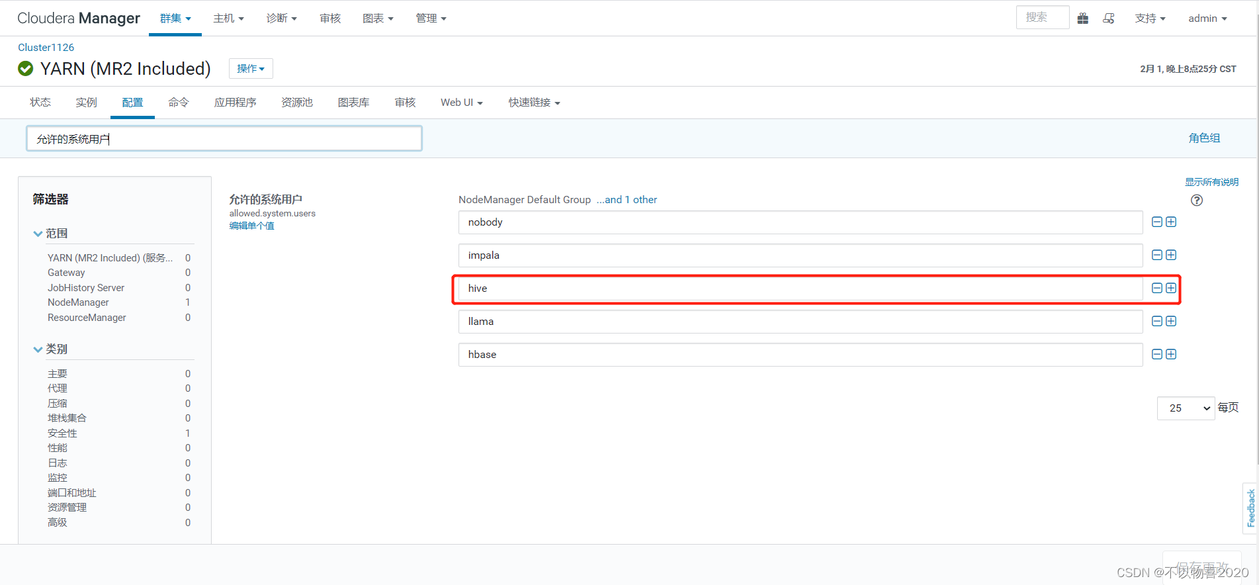Open the running commands icon in header
This screenshot has width=1259, height=585.
1109,19
